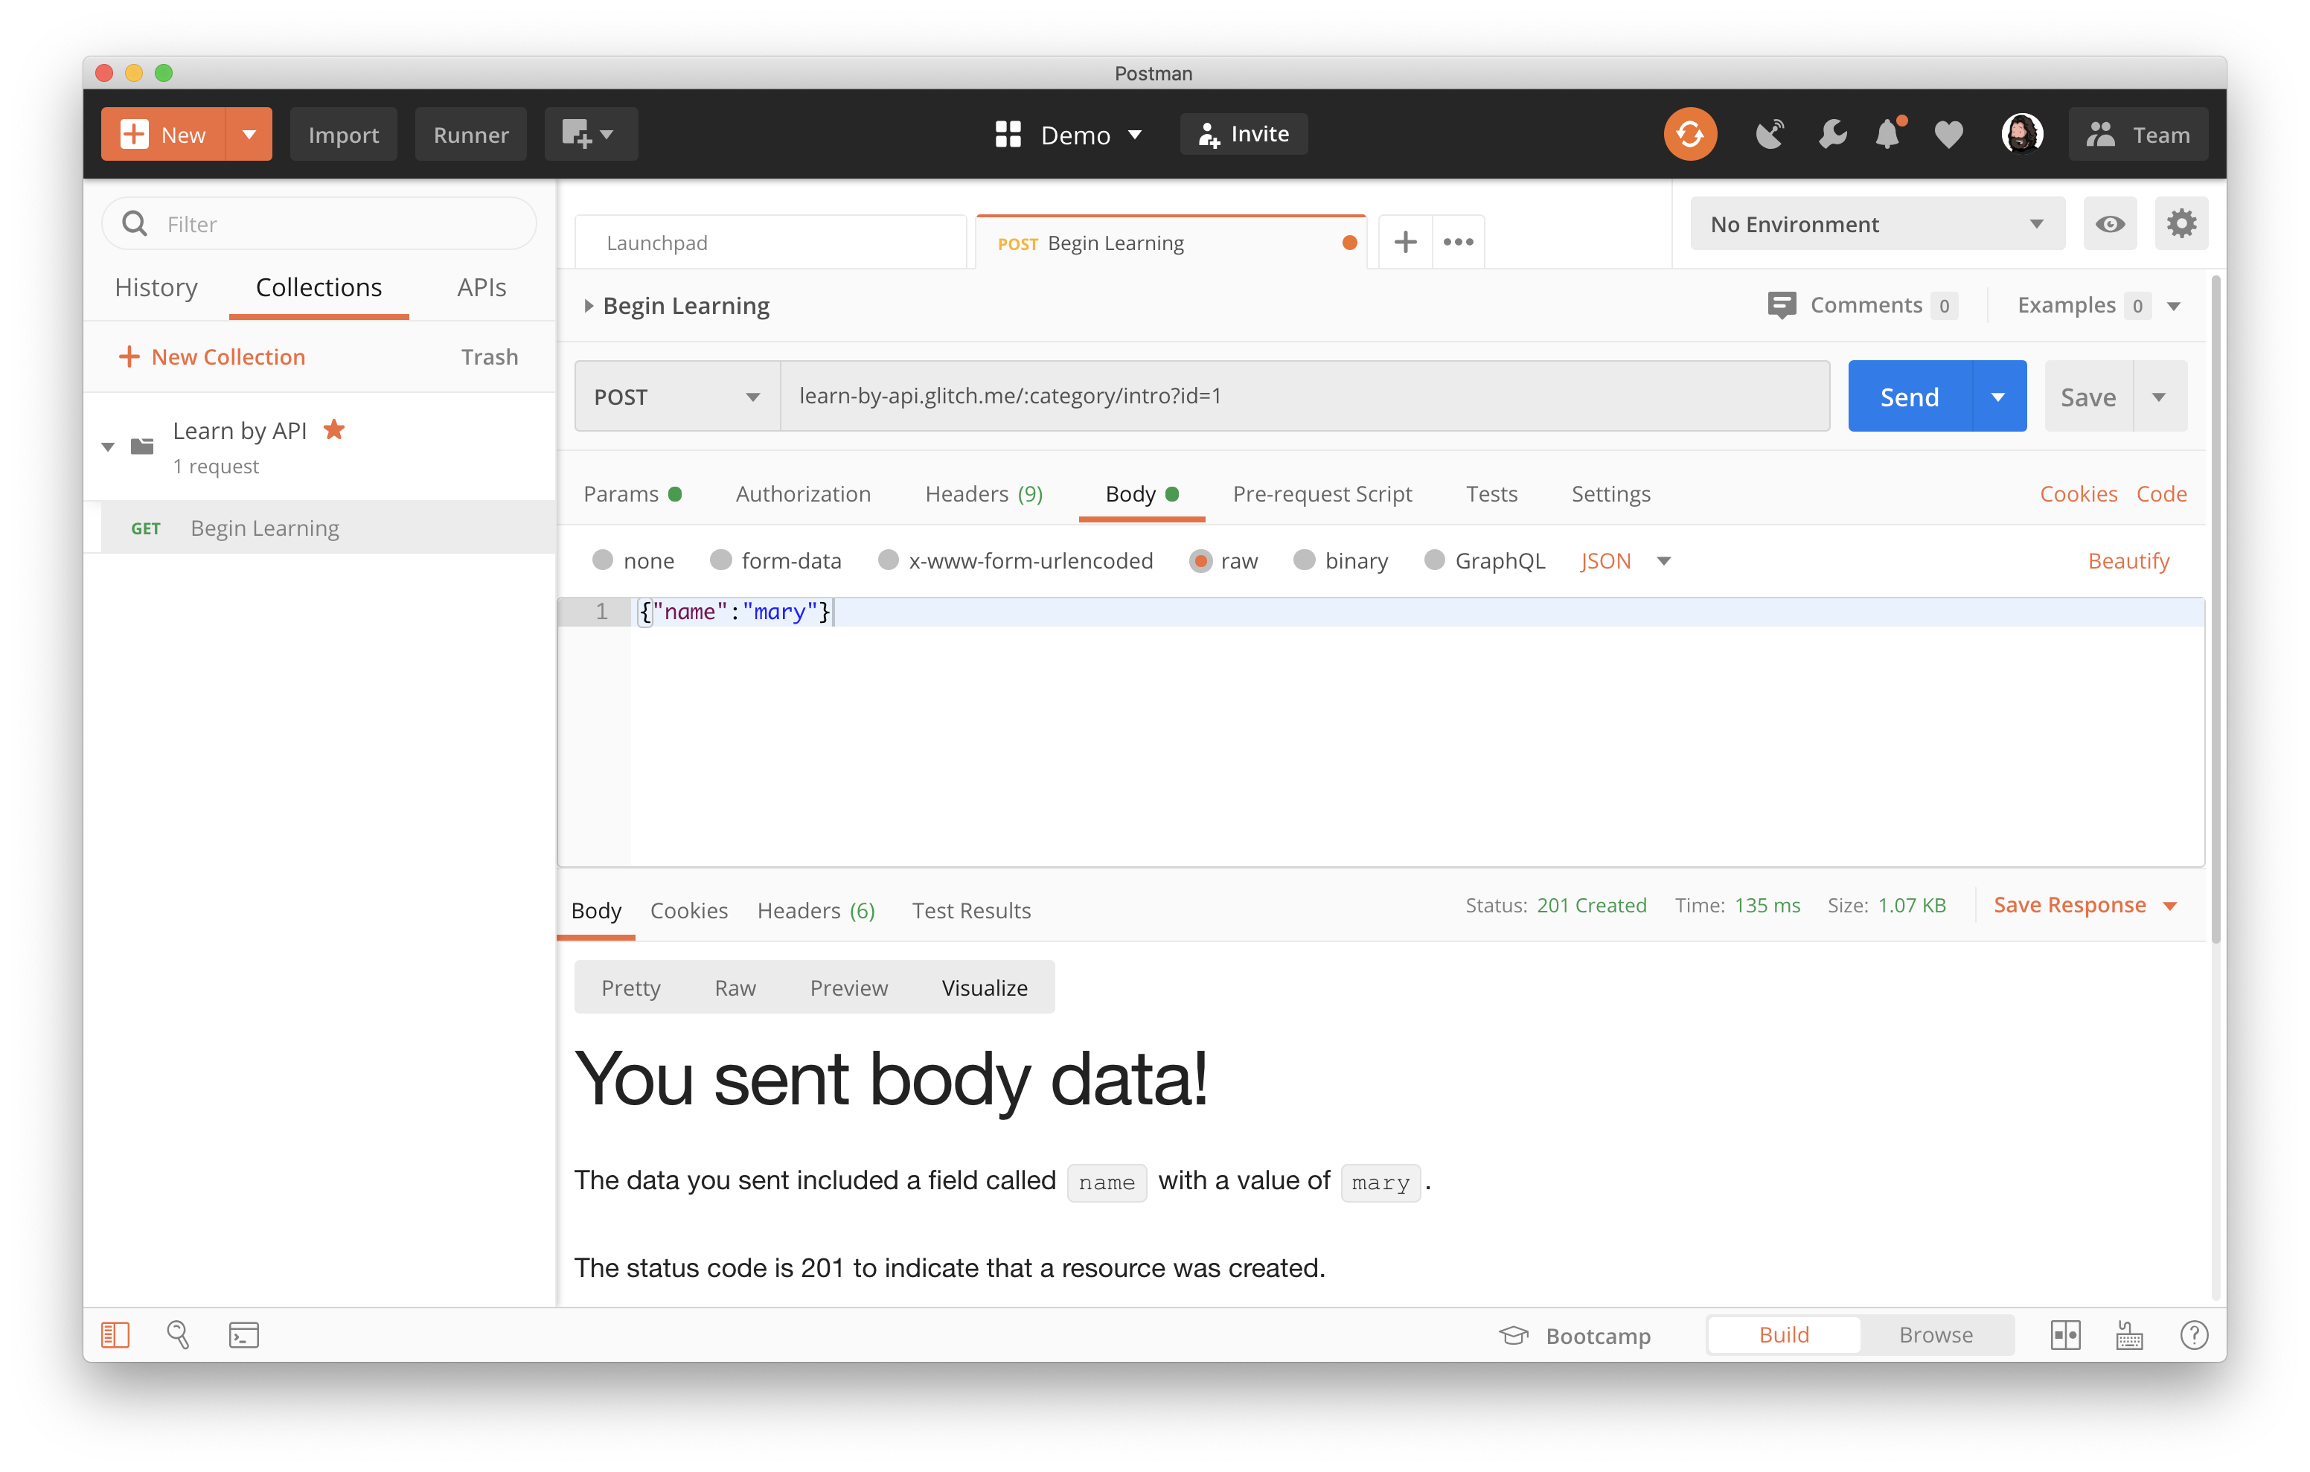Image resolution: width=2310 pixels, height=1472 pixels.
Task: Click the Bootcamp graduation cap icon
Action: [1514, 1335]
